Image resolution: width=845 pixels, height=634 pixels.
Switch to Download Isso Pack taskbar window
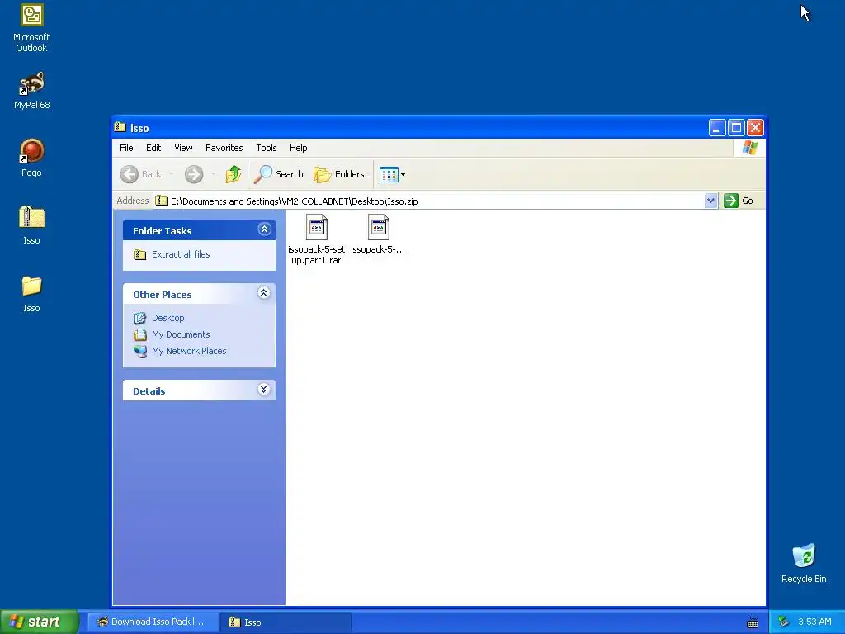(x=153, y=622)
